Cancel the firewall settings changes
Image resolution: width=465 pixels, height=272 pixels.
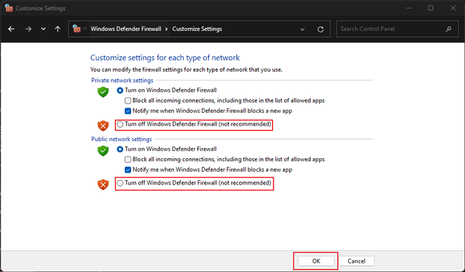[356, 261]
